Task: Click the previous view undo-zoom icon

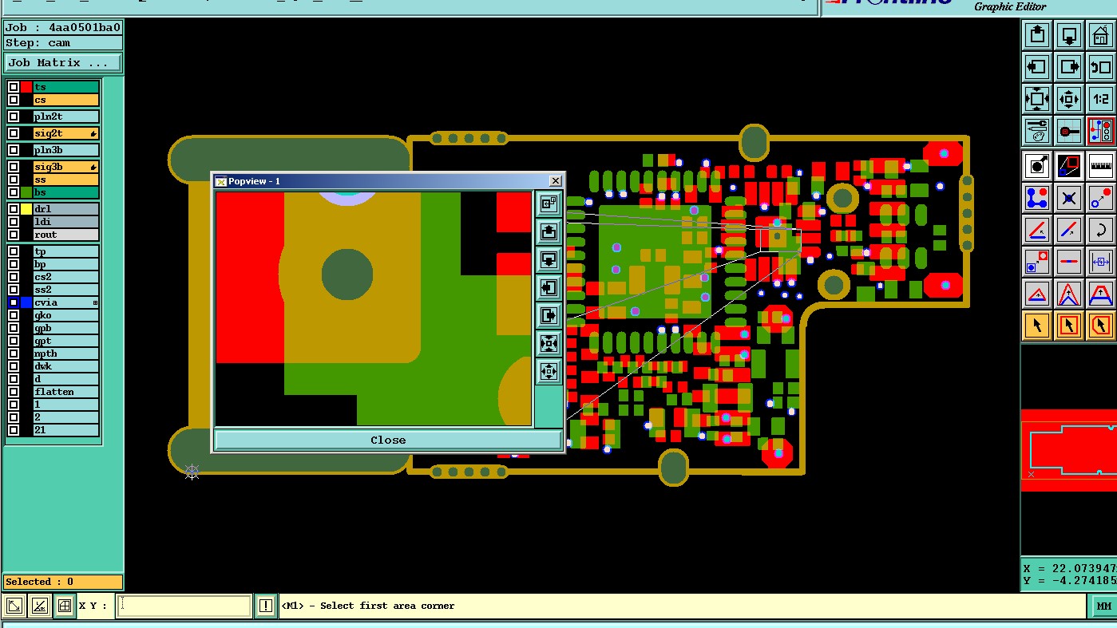Action: 1101,67
